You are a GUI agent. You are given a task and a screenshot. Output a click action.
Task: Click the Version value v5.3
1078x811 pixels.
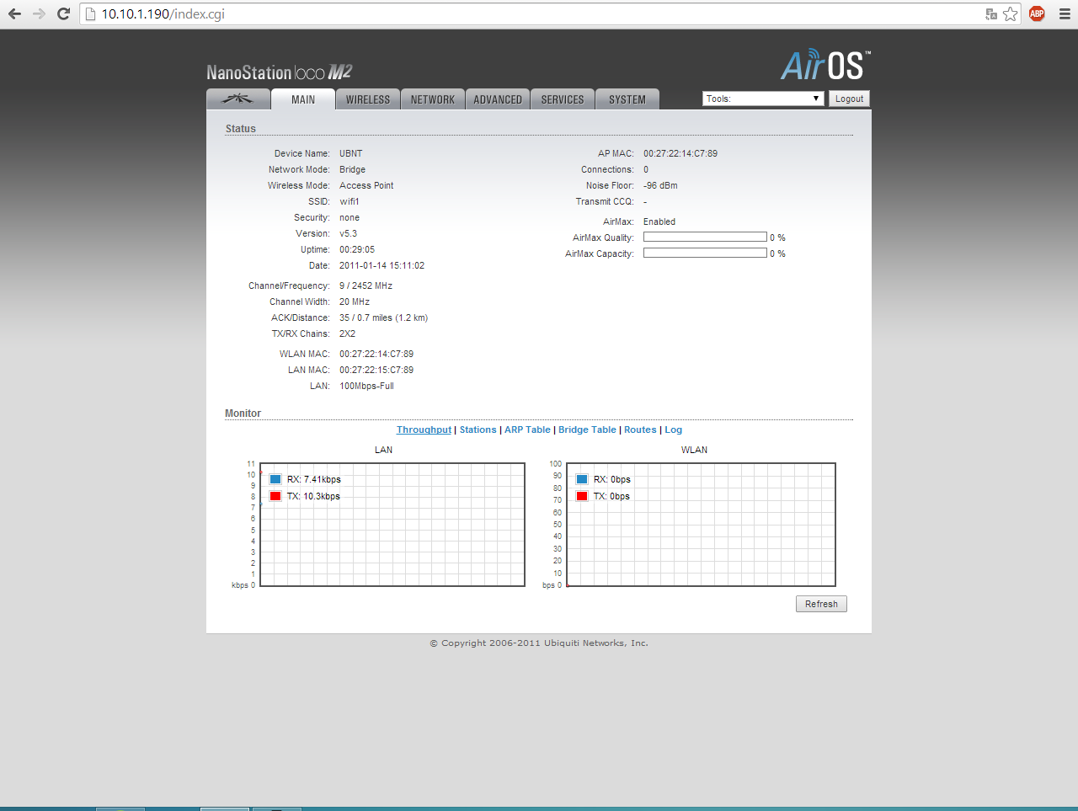pos(349,233)
